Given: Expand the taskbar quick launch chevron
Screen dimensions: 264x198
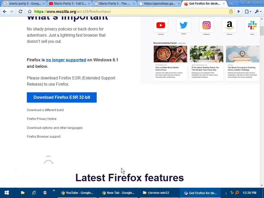Looking at the screenshot, I should 54,191.
